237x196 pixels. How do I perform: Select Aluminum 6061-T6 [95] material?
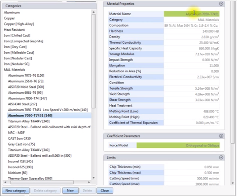(25, 93)
